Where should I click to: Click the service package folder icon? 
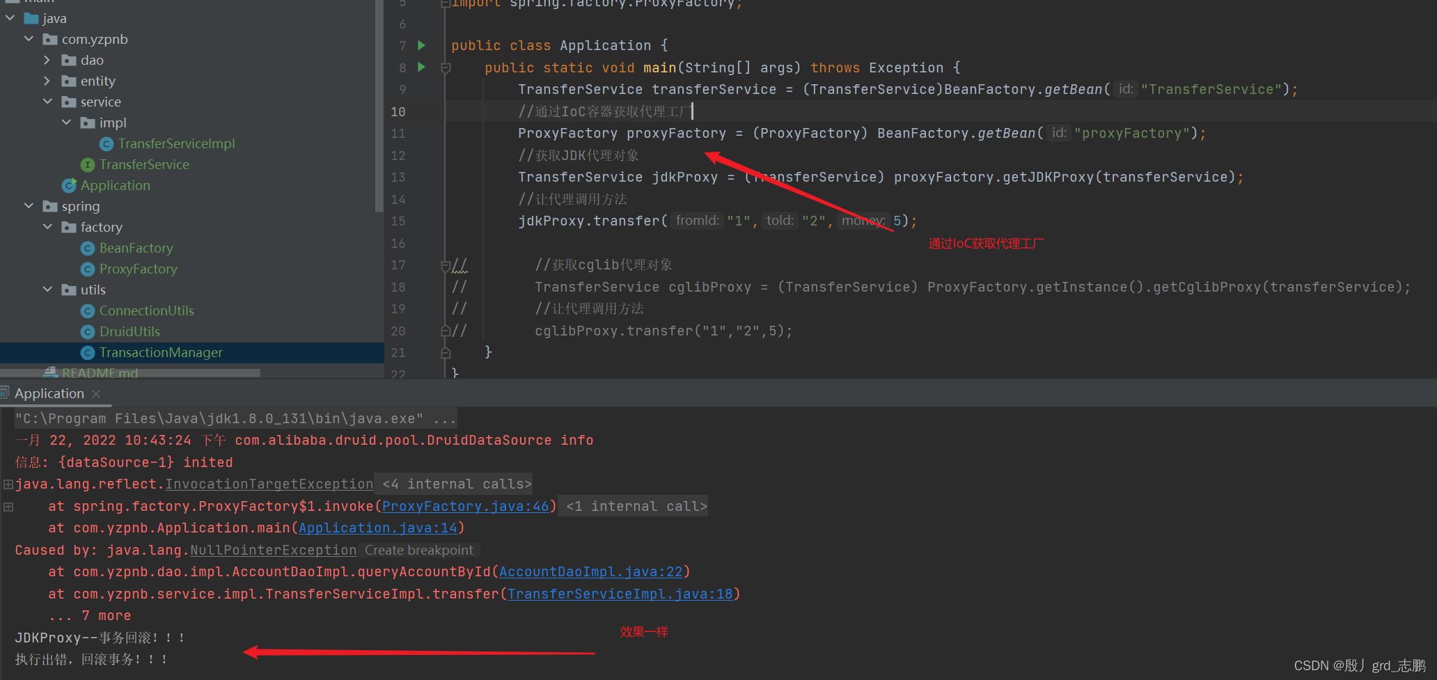[x=69, y=102]
